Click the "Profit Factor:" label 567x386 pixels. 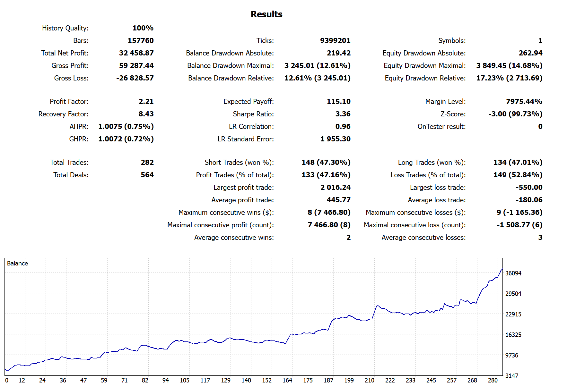pos(69,102)
